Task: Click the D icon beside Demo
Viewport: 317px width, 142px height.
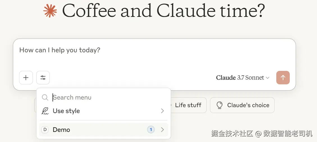Action: point(45,130)
